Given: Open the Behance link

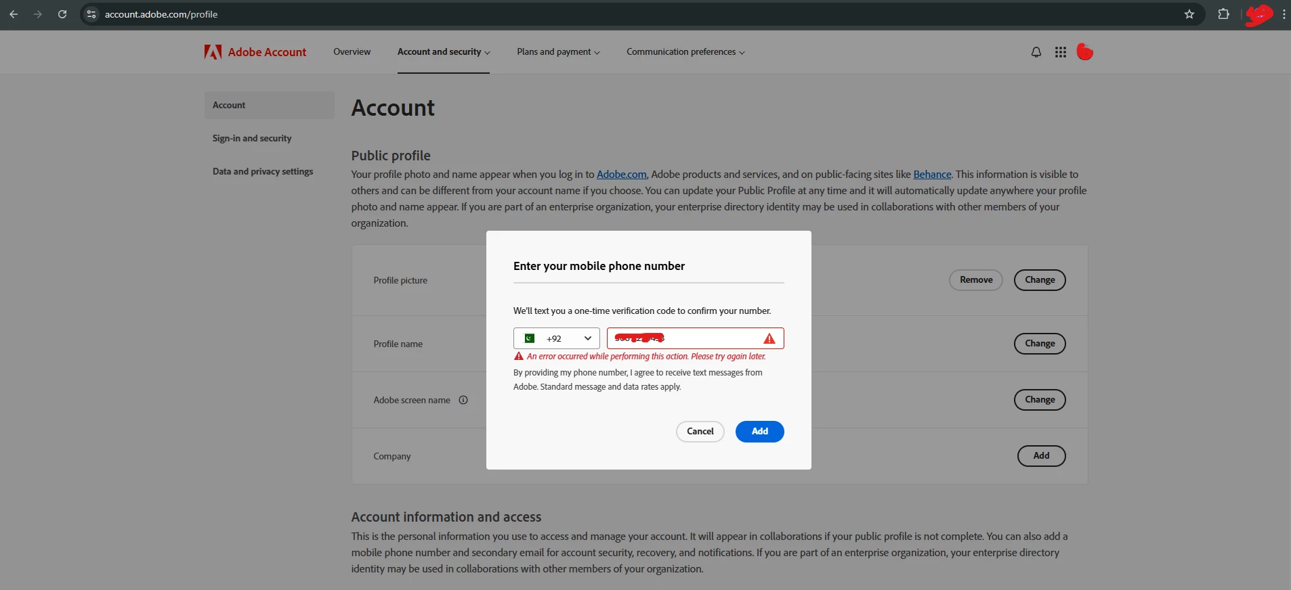Looking at the screenshot, I should pyautogui.click(x=932, y=175).
